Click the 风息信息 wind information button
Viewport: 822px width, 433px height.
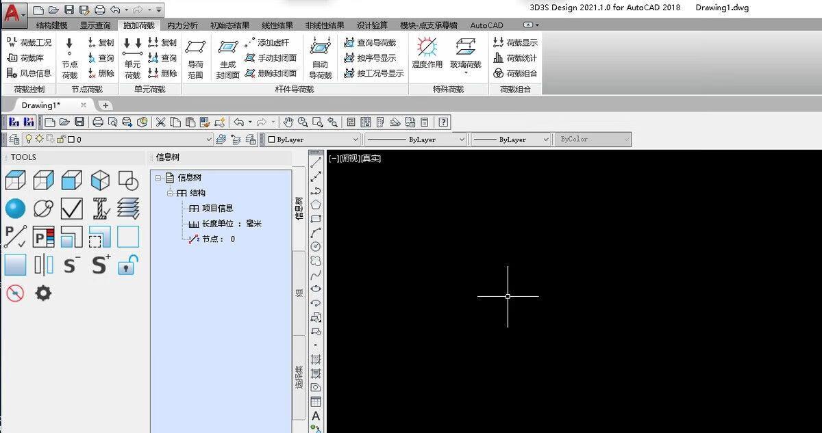tap(29, 73)
